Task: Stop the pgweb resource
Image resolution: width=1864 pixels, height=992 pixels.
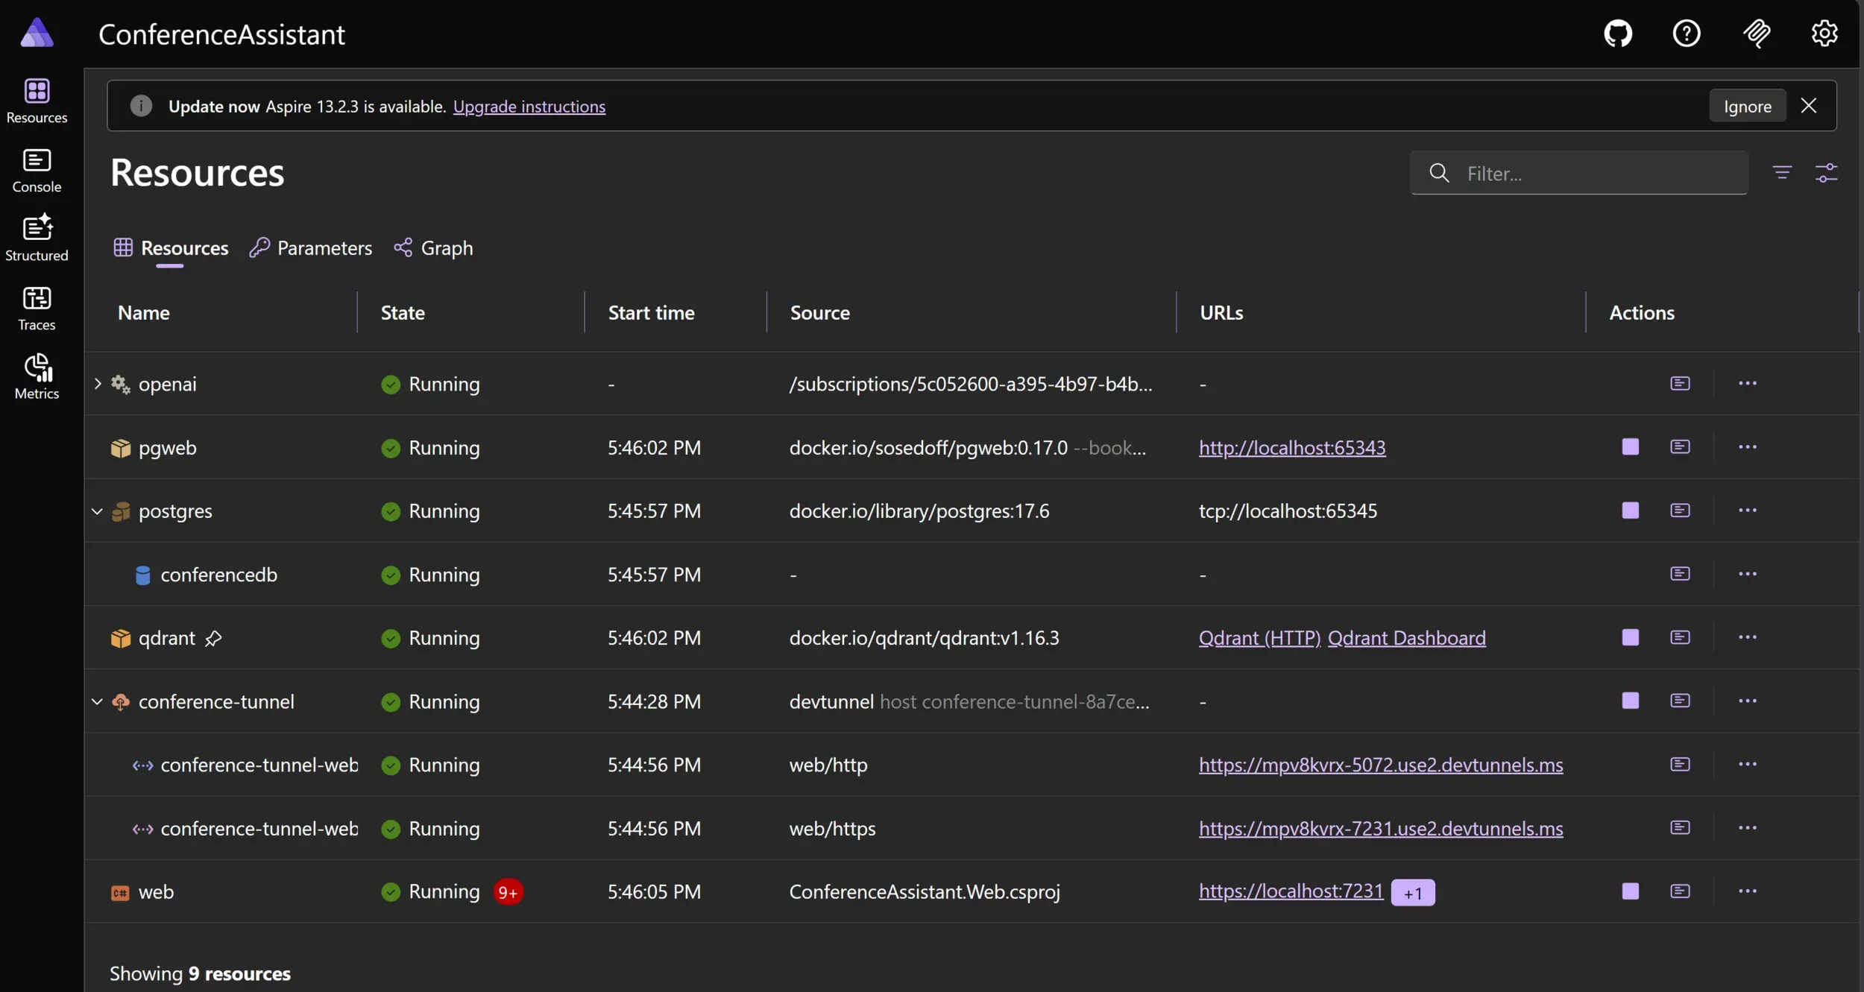Action: (x=1631, y=446)
